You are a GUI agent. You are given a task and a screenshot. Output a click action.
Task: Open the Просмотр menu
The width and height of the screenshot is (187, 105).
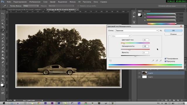pyautogui.click(x=87, y=2)
